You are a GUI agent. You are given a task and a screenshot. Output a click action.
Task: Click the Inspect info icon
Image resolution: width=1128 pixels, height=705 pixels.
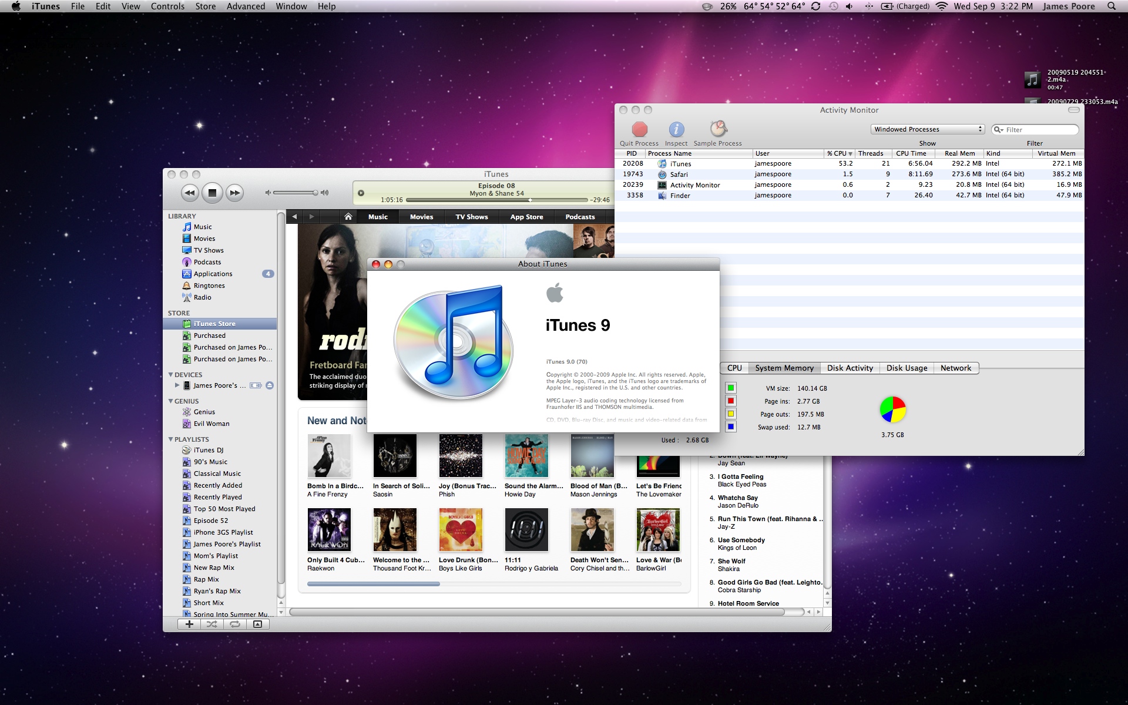coord(676,129)
